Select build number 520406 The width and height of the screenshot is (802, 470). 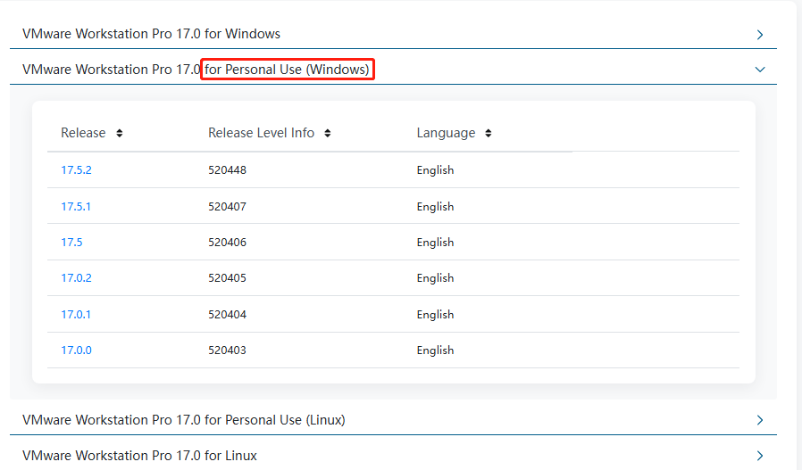pos(227,243)
